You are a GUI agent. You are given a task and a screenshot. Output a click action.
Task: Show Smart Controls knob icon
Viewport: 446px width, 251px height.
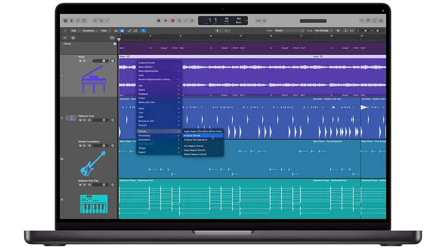point(95,21)
